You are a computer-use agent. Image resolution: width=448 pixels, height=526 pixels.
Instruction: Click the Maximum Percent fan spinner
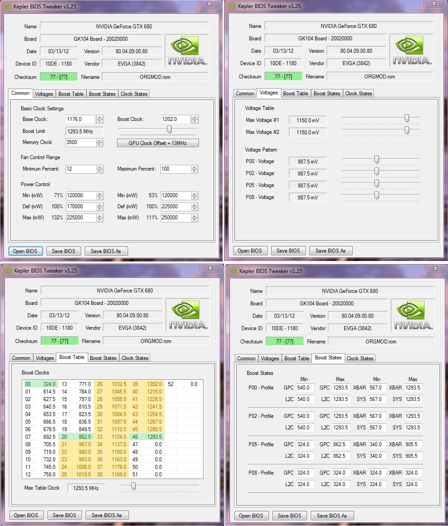(x=195, y=169)
